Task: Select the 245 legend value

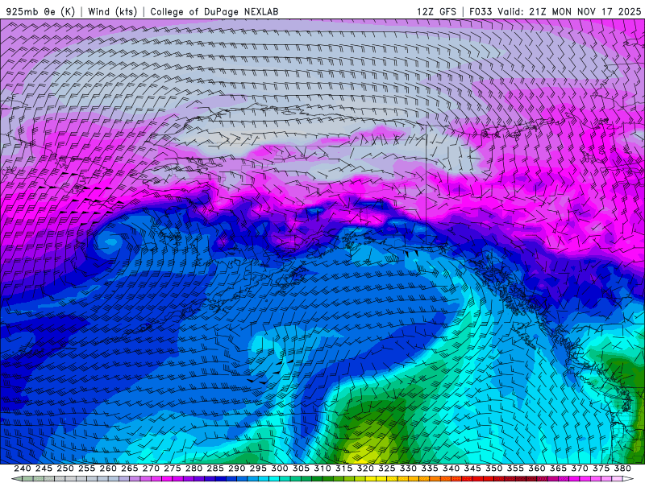Action: [44, 469]
